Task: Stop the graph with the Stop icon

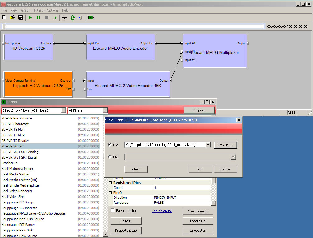Action: 46,17
